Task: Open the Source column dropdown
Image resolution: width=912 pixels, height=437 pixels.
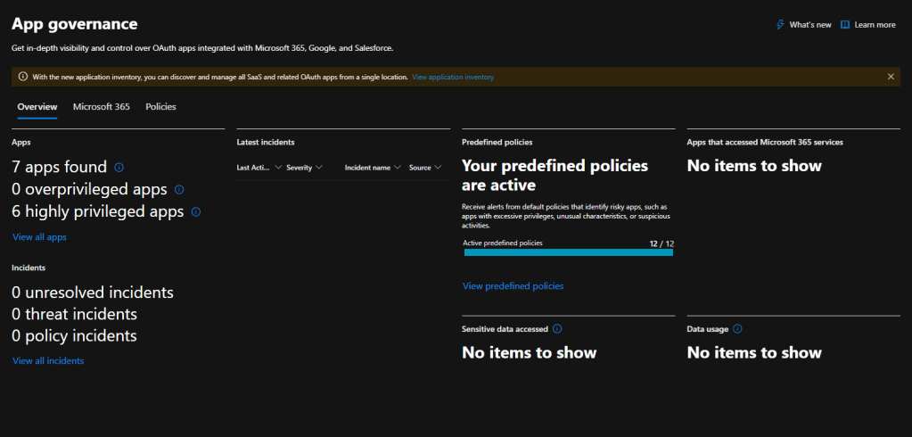Action: pos(438,168)
